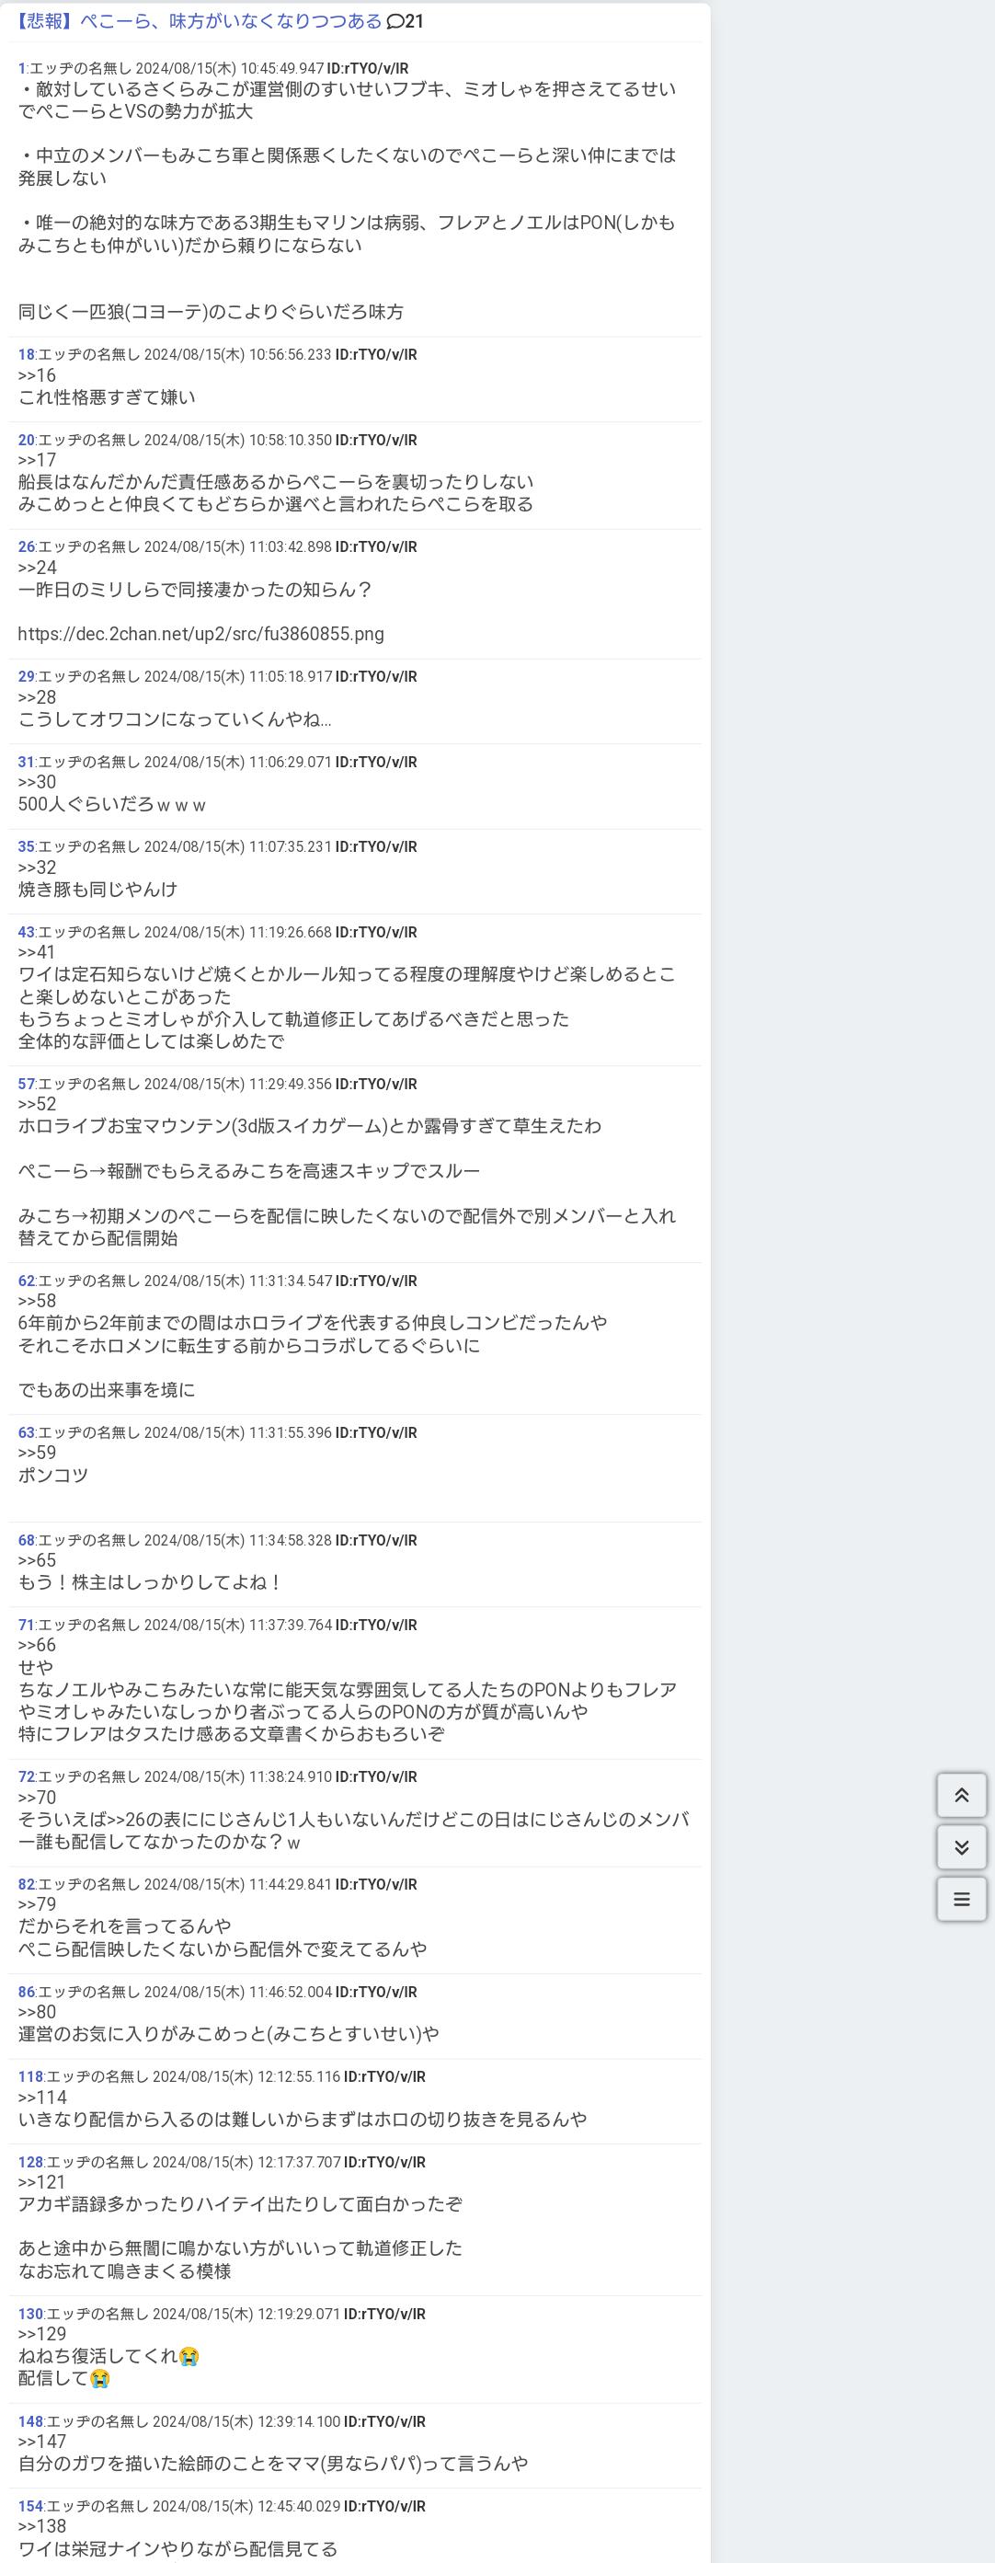
Task: Click post number 1 link
Action: point(21,69)
